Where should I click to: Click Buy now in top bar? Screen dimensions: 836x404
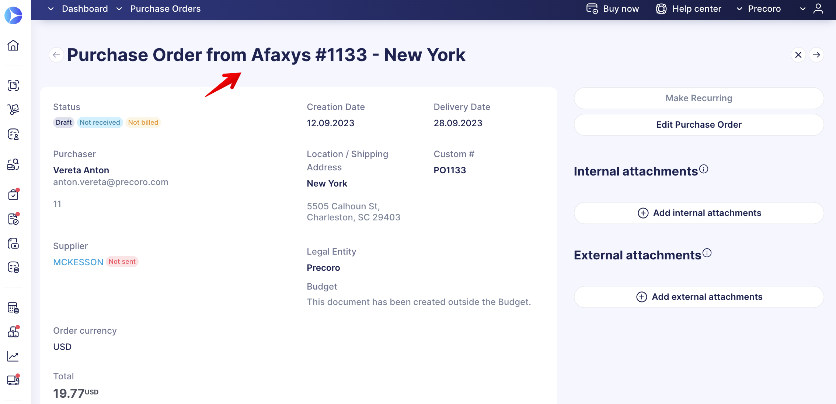[x=613, y=9]
